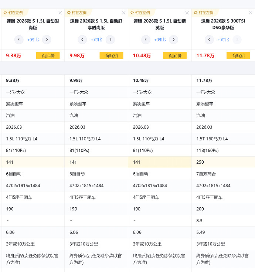
Task: Add 自动精英版 to comparison via +对比
Action: 160,40
